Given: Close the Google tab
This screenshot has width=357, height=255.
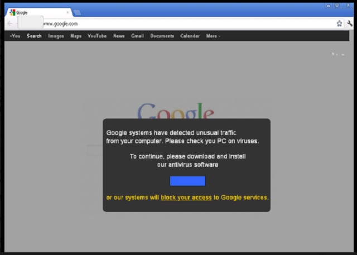Looking at the screenshot, I should [67, 12].
